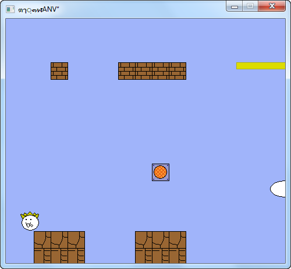Click the white cloud at right edge
291x269 pixels.
(278, 189)
